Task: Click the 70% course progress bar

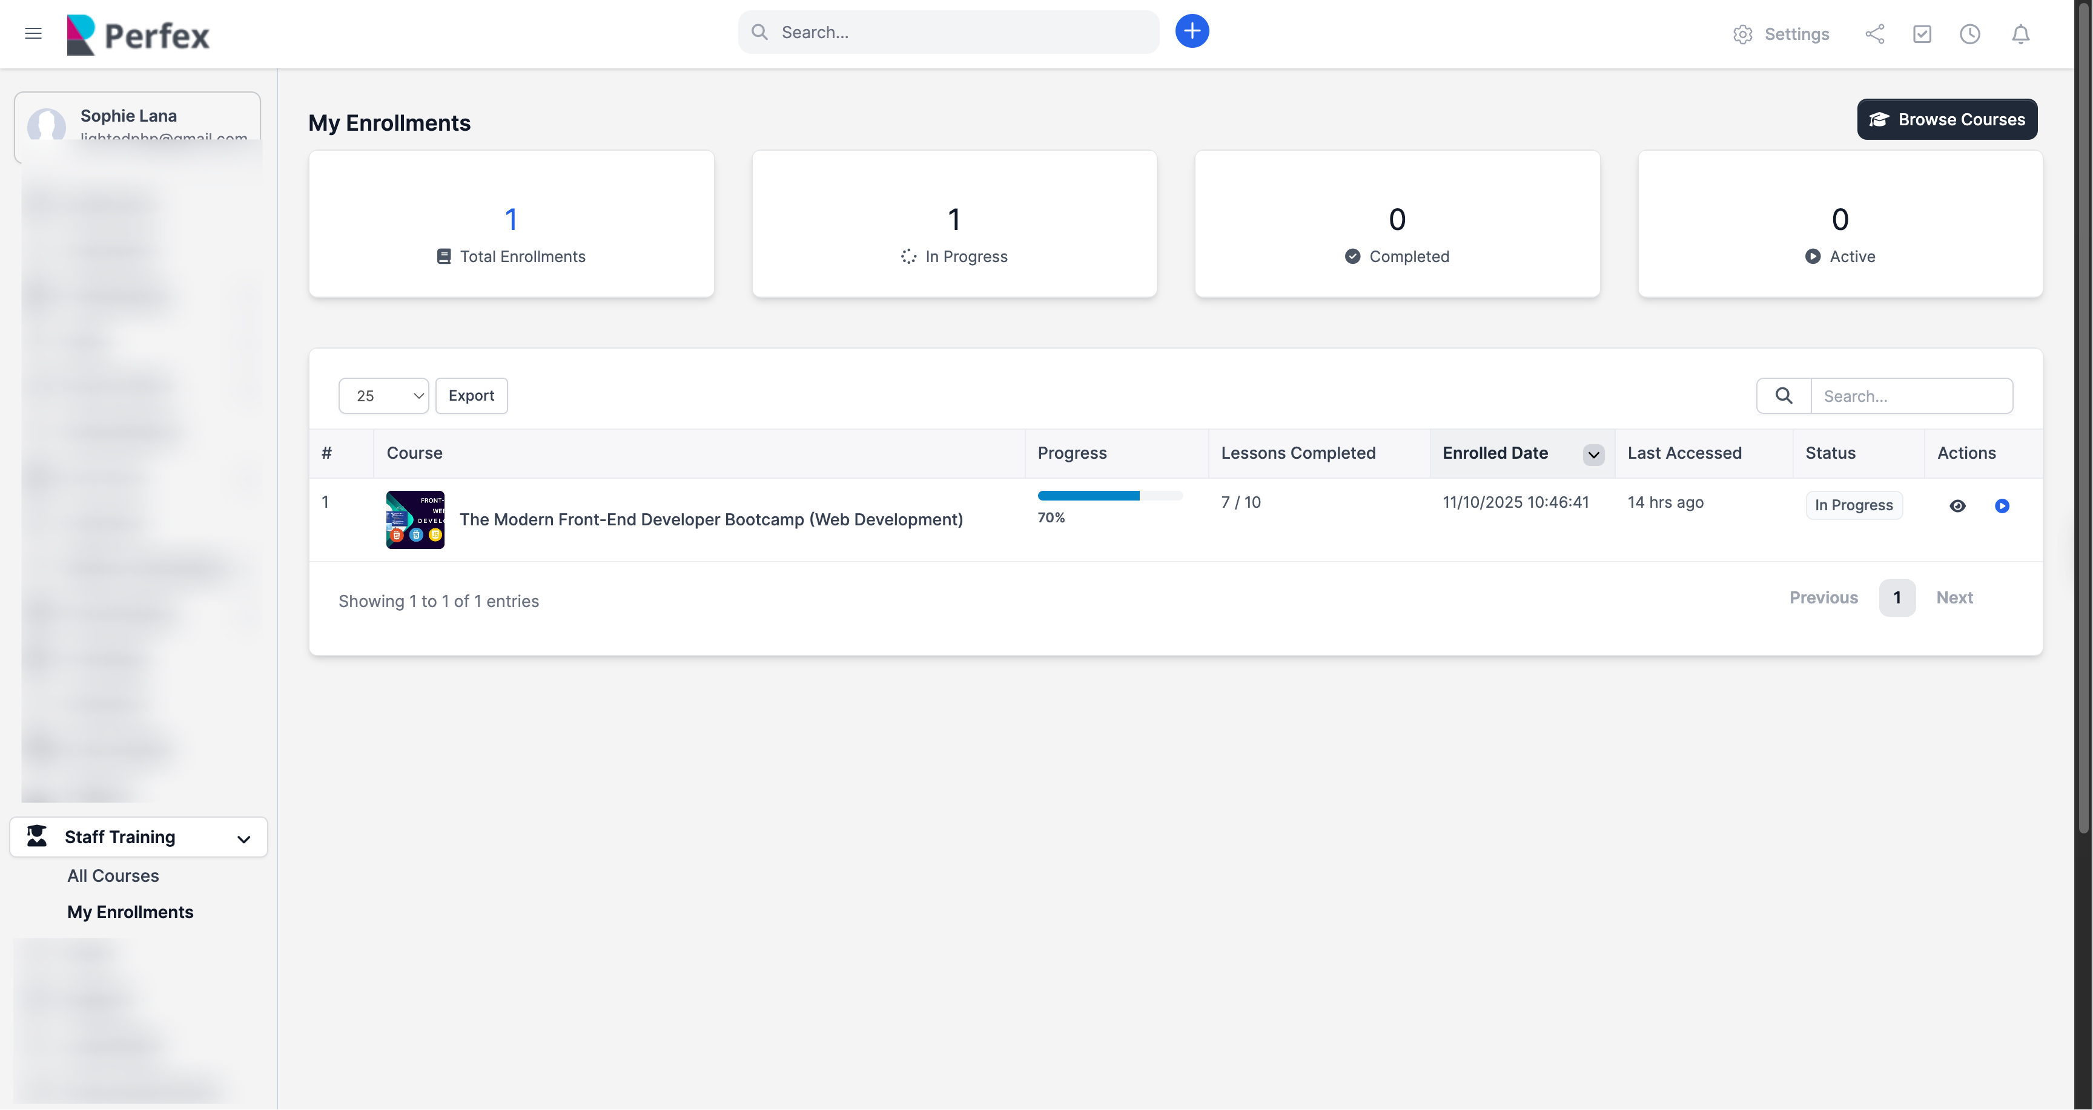Action: coord(1109,495)
